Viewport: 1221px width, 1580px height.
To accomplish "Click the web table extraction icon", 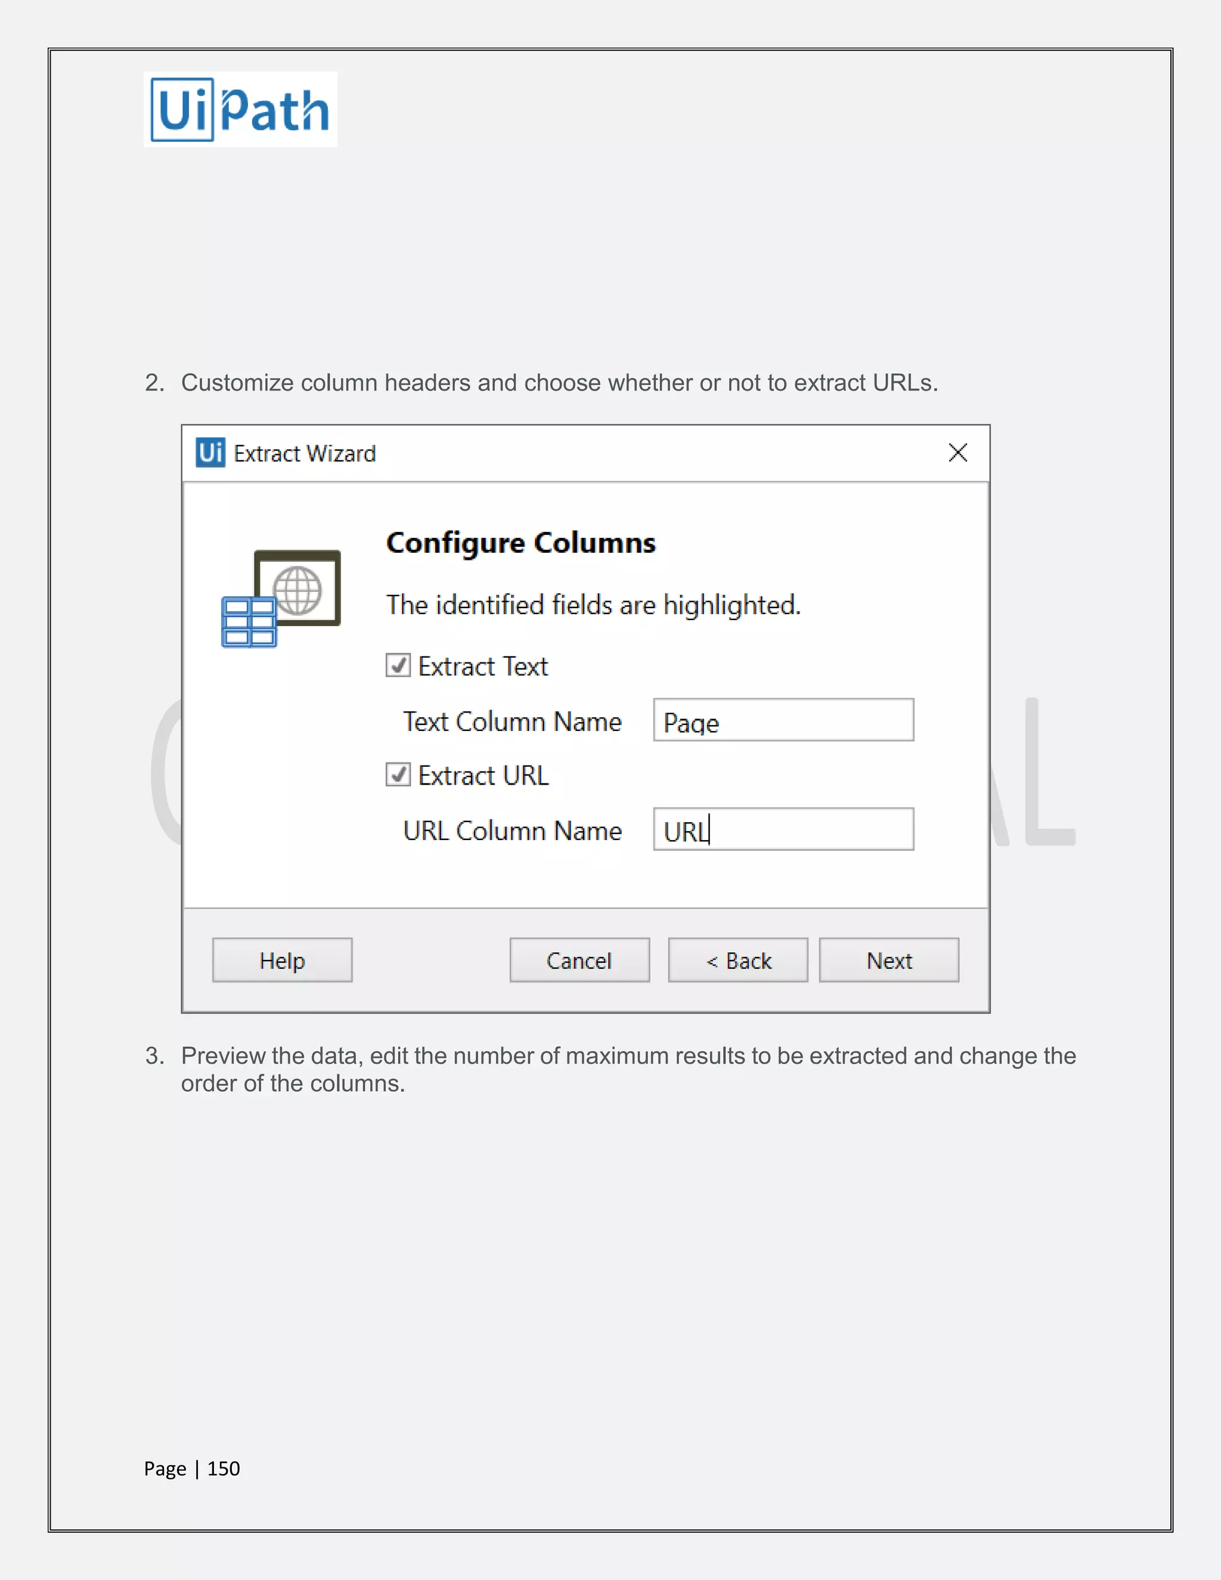I will pos(281,599).
